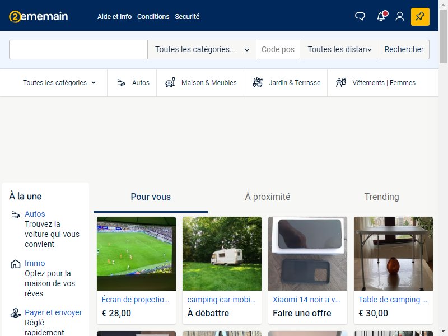
Task: Click the hand-coin icon next to Payer et envoyer
Action: point(16,313)
